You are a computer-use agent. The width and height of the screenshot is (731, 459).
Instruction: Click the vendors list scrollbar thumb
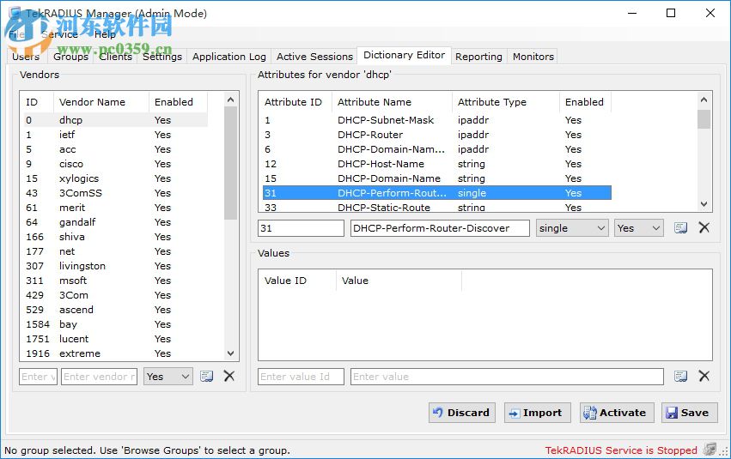pos(230,163)
